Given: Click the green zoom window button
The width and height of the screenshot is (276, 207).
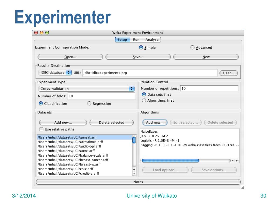Looking at the screenshot, I should tap(47, 33).
